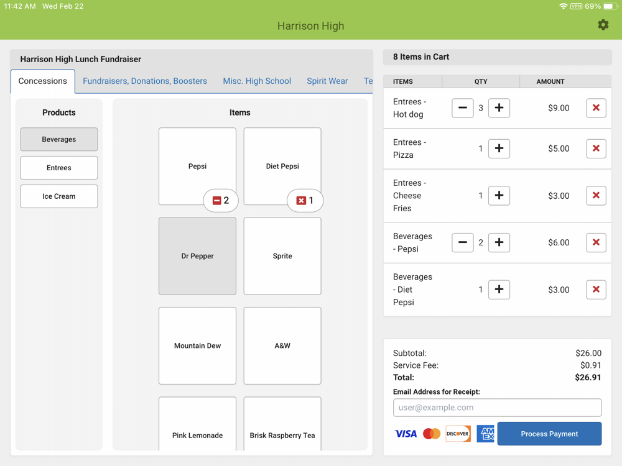Click the Discover card logo
The height and width of the screenshot is (466, 622).
[458, 434]
